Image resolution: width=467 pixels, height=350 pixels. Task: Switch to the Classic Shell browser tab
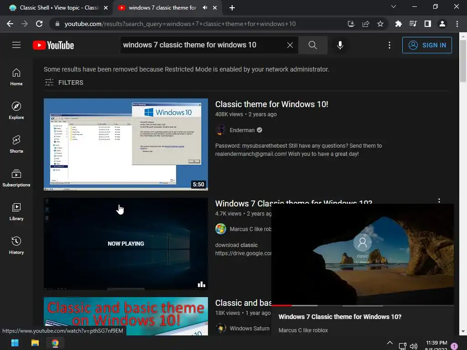pos(57,8)
